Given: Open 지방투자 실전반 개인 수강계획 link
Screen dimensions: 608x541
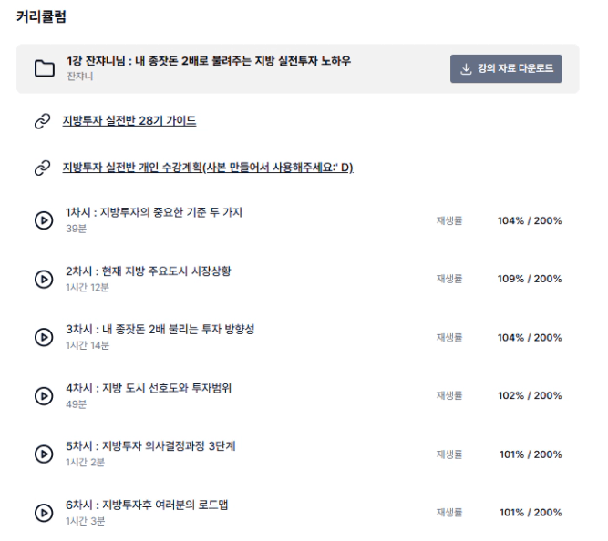Looking at the screenshot, I should (207, 168).
